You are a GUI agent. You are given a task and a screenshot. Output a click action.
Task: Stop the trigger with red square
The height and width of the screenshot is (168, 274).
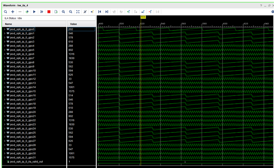point(49,12)
